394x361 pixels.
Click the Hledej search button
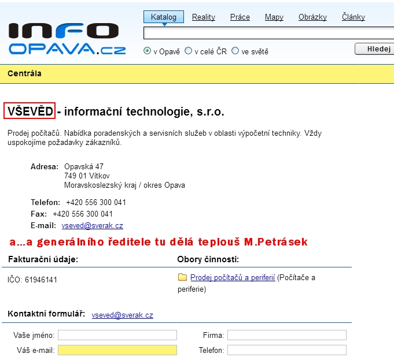374,49
